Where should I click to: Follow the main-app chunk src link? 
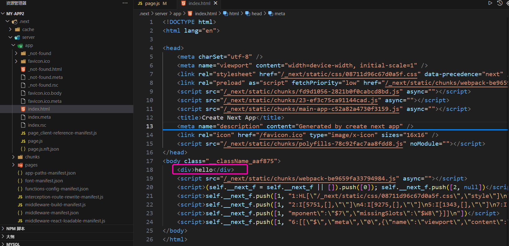point(311,109)
